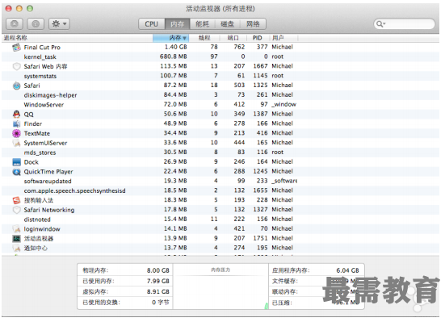Click the inspect process info button
The width and height of the screenshot is (445, 322).
[x=36, y=24]
